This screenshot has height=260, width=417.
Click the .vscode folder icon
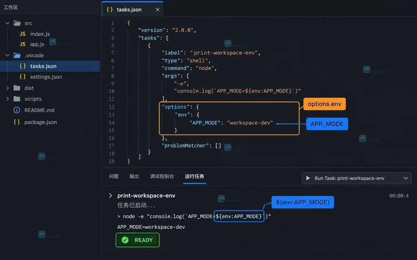tap(17, 55)
